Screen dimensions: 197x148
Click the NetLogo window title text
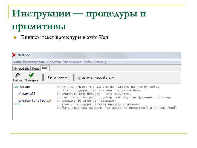tap(24, 55)
